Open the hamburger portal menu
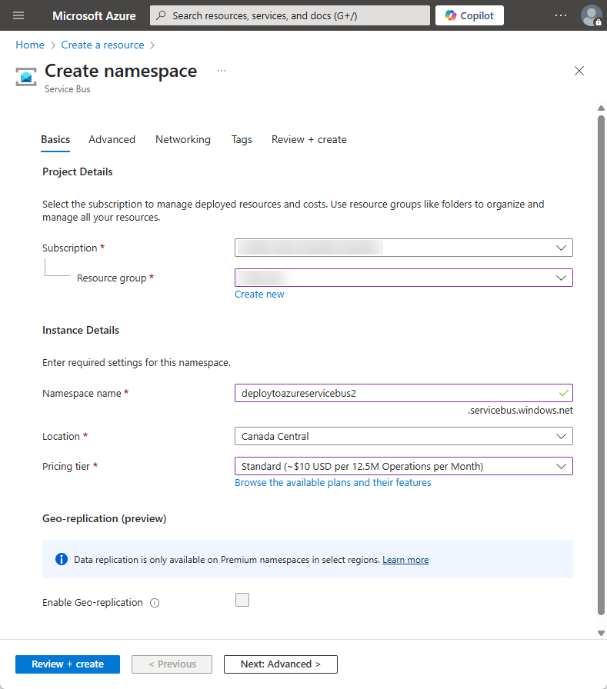Screen dimensions: 607x689 pyautogui.click(x=18, y=15)
